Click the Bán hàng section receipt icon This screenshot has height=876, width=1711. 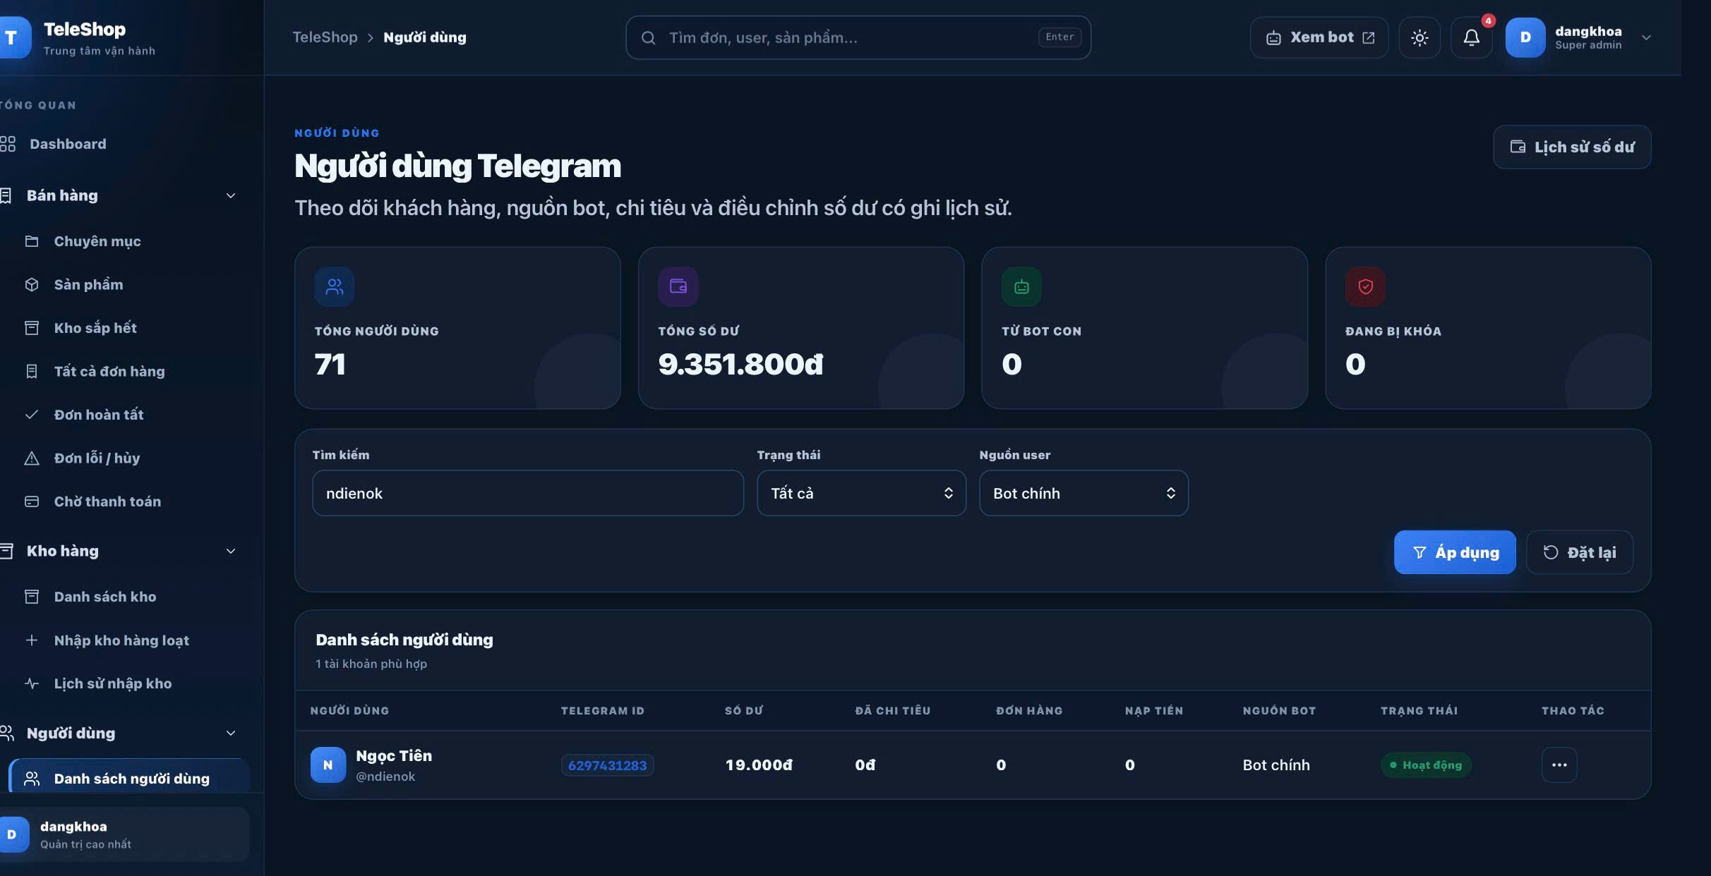(x=6, y=195)
